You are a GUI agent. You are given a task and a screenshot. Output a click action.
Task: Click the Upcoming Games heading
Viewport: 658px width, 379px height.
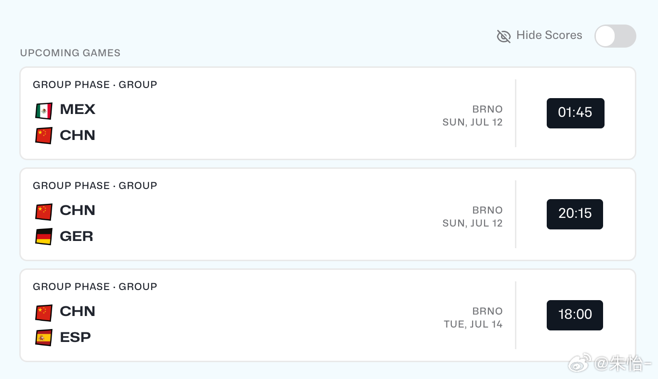(x=70, y=53)
